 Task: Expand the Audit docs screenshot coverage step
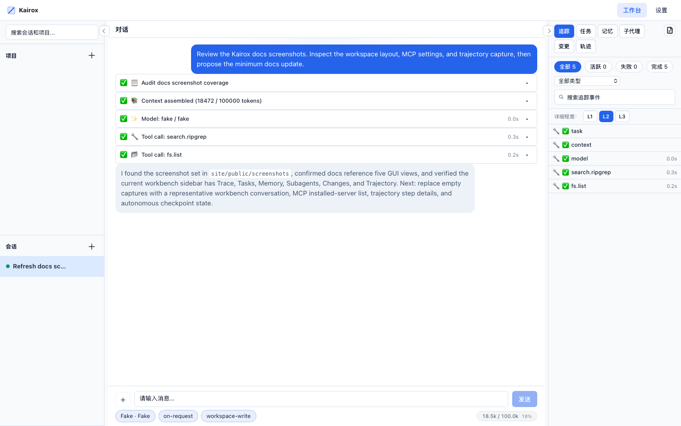click(x=527, y=83)
